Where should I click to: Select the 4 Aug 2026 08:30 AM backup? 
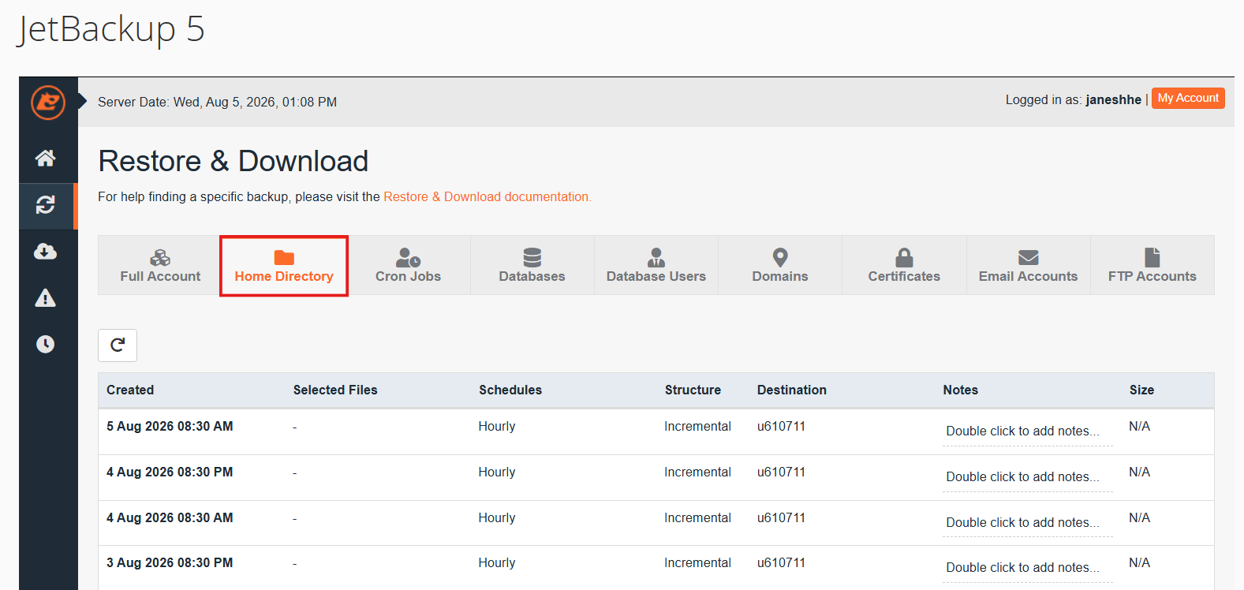tap(656, 523)
